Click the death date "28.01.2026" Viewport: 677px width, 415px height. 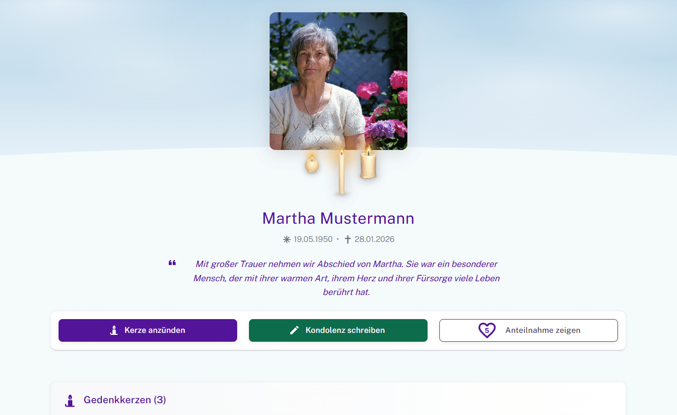(374, 239)
